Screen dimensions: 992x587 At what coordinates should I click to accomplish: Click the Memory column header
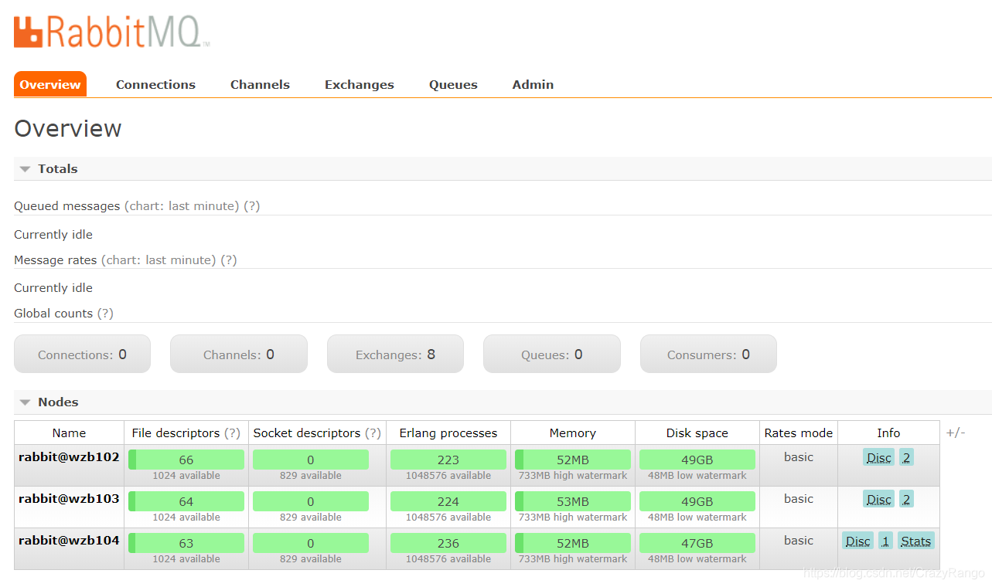point(573,433)
